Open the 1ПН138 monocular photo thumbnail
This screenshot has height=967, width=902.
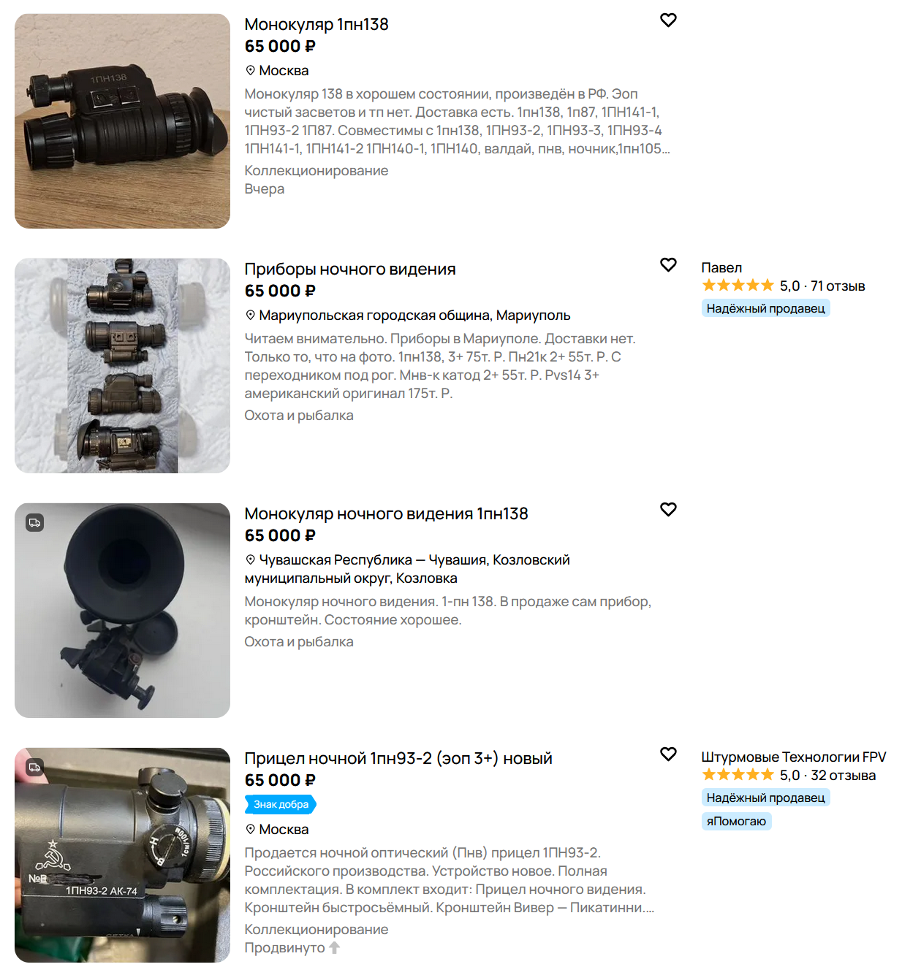click(x=122, y=121)
